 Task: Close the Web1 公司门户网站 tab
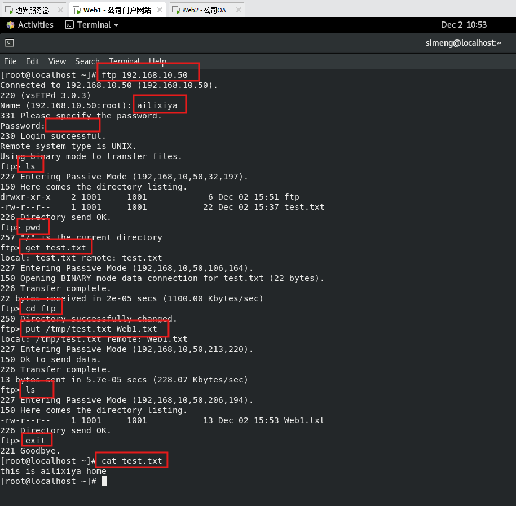click(x=160, y=10)
